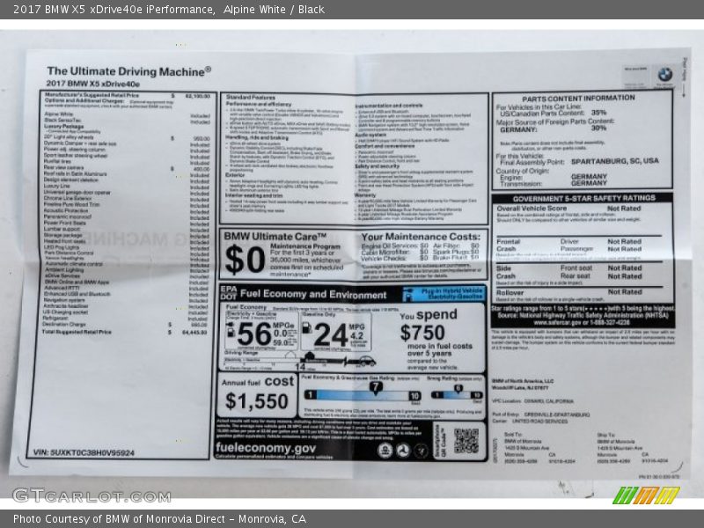Click the Smog Rating slider marker

(x=458, y=389)
